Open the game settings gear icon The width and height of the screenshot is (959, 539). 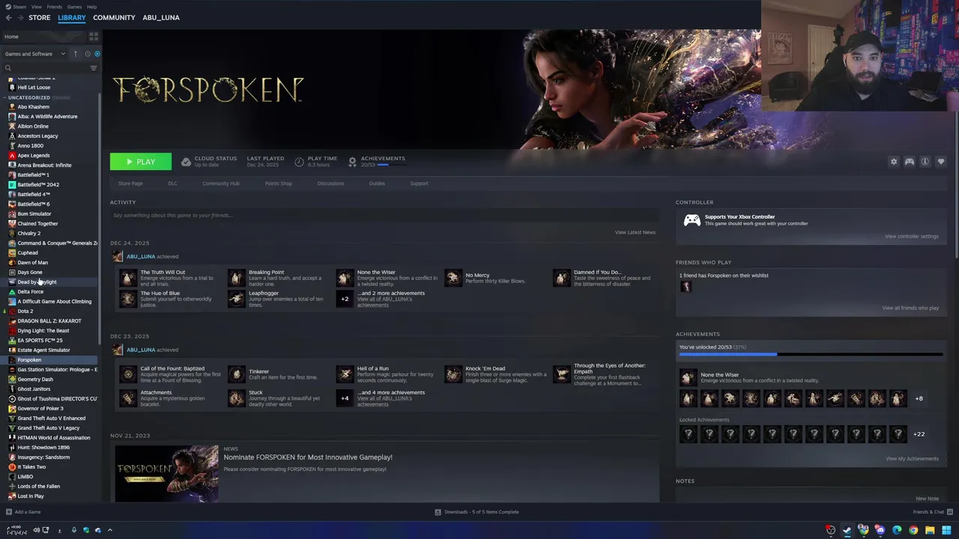point(893,162)
